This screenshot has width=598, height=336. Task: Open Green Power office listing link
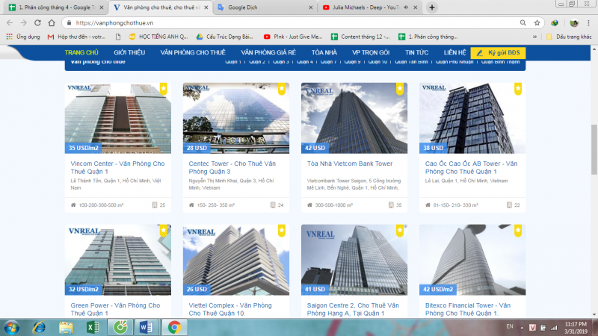[x=115, y=309]
